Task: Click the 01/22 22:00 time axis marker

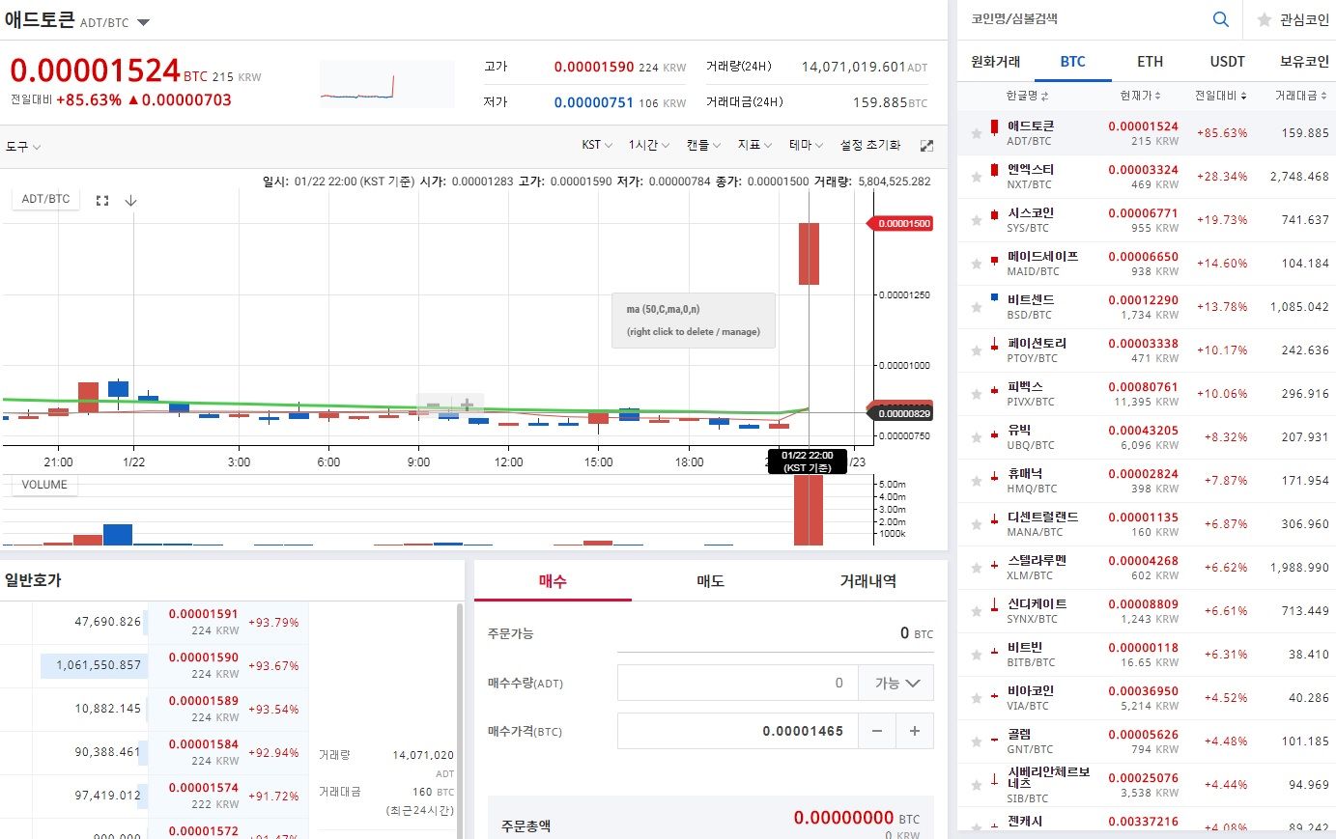Action: [808, 461]
